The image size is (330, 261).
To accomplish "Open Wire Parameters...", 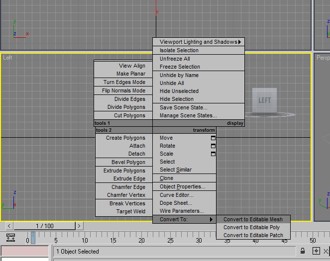I will tap(184, 211).
